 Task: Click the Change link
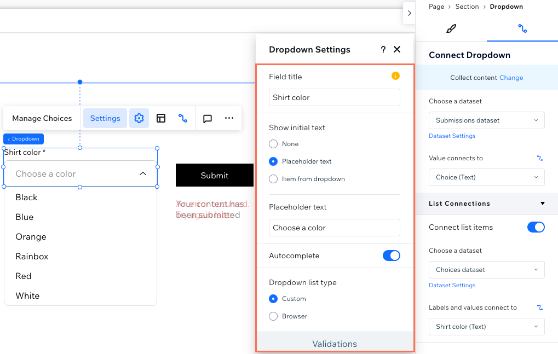pyautogui.click(x=511, y=78)
